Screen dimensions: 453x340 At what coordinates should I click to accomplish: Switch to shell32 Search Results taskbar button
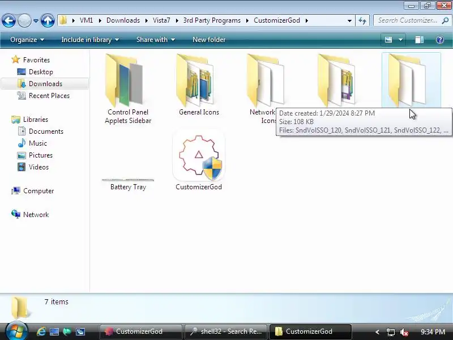click(x=226, y=331)
